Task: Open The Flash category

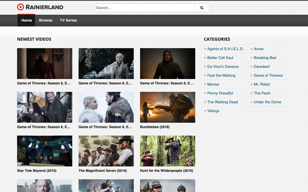Action: coord(262,93)
